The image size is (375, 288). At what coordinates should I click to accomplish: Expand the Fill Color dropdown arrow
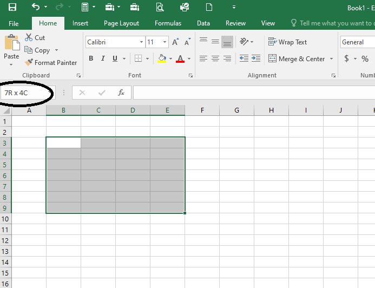[170, 58]
